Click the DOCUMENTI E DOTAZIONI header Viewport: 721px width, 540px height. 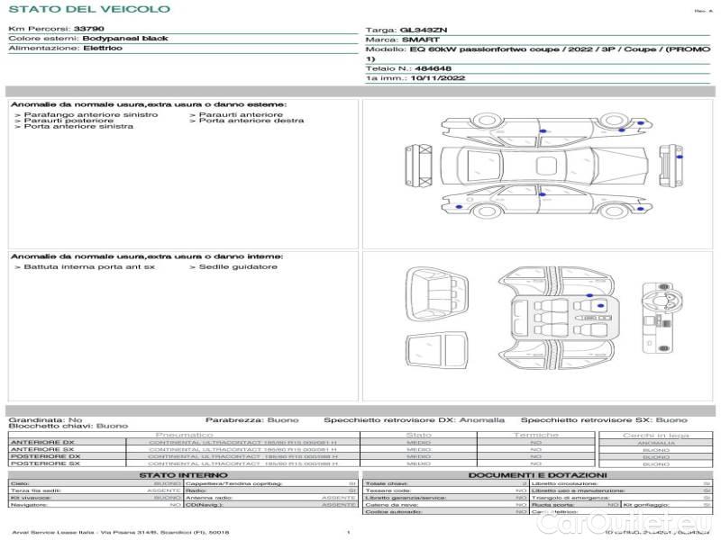click(x=537, y=475)
